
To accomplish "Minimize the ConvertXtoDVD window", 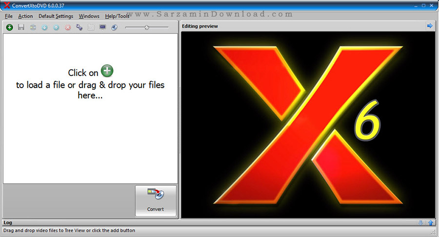I will pyautogui.click(x=416, y=5).
